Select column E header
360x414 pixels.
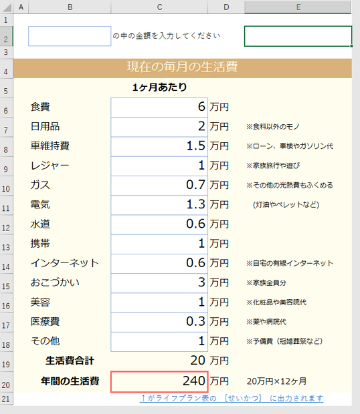click(298, 7)
